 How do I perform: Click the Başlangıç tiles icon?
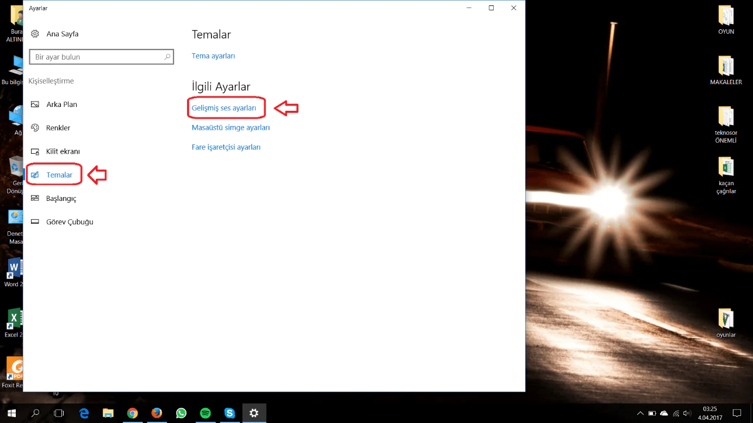coord(35,198)
